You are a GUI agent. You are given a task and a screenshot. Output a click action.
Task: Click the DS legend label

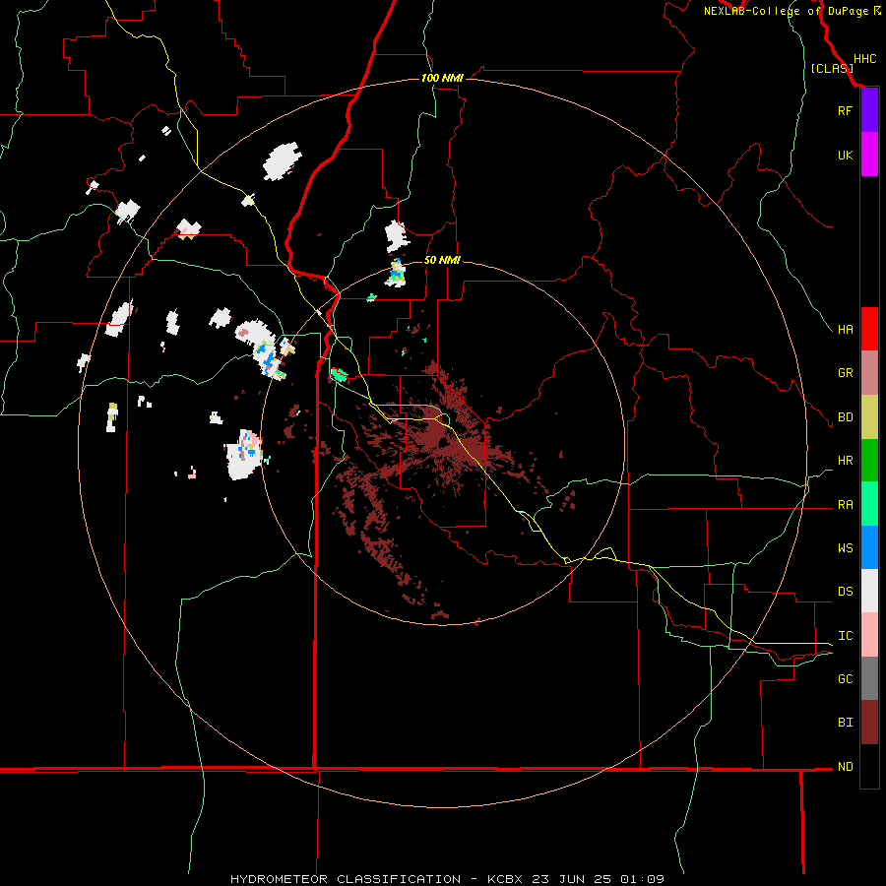pyautogui.click(x=845, y=592)
